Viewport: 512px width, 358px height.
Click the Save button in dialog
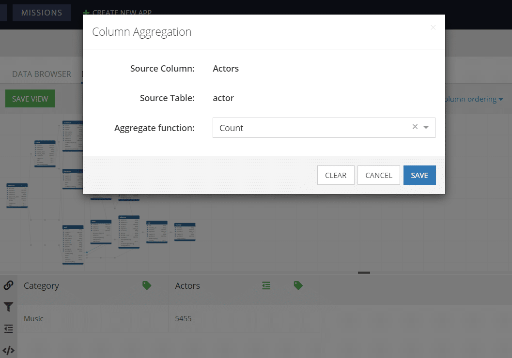click(419, 175)
